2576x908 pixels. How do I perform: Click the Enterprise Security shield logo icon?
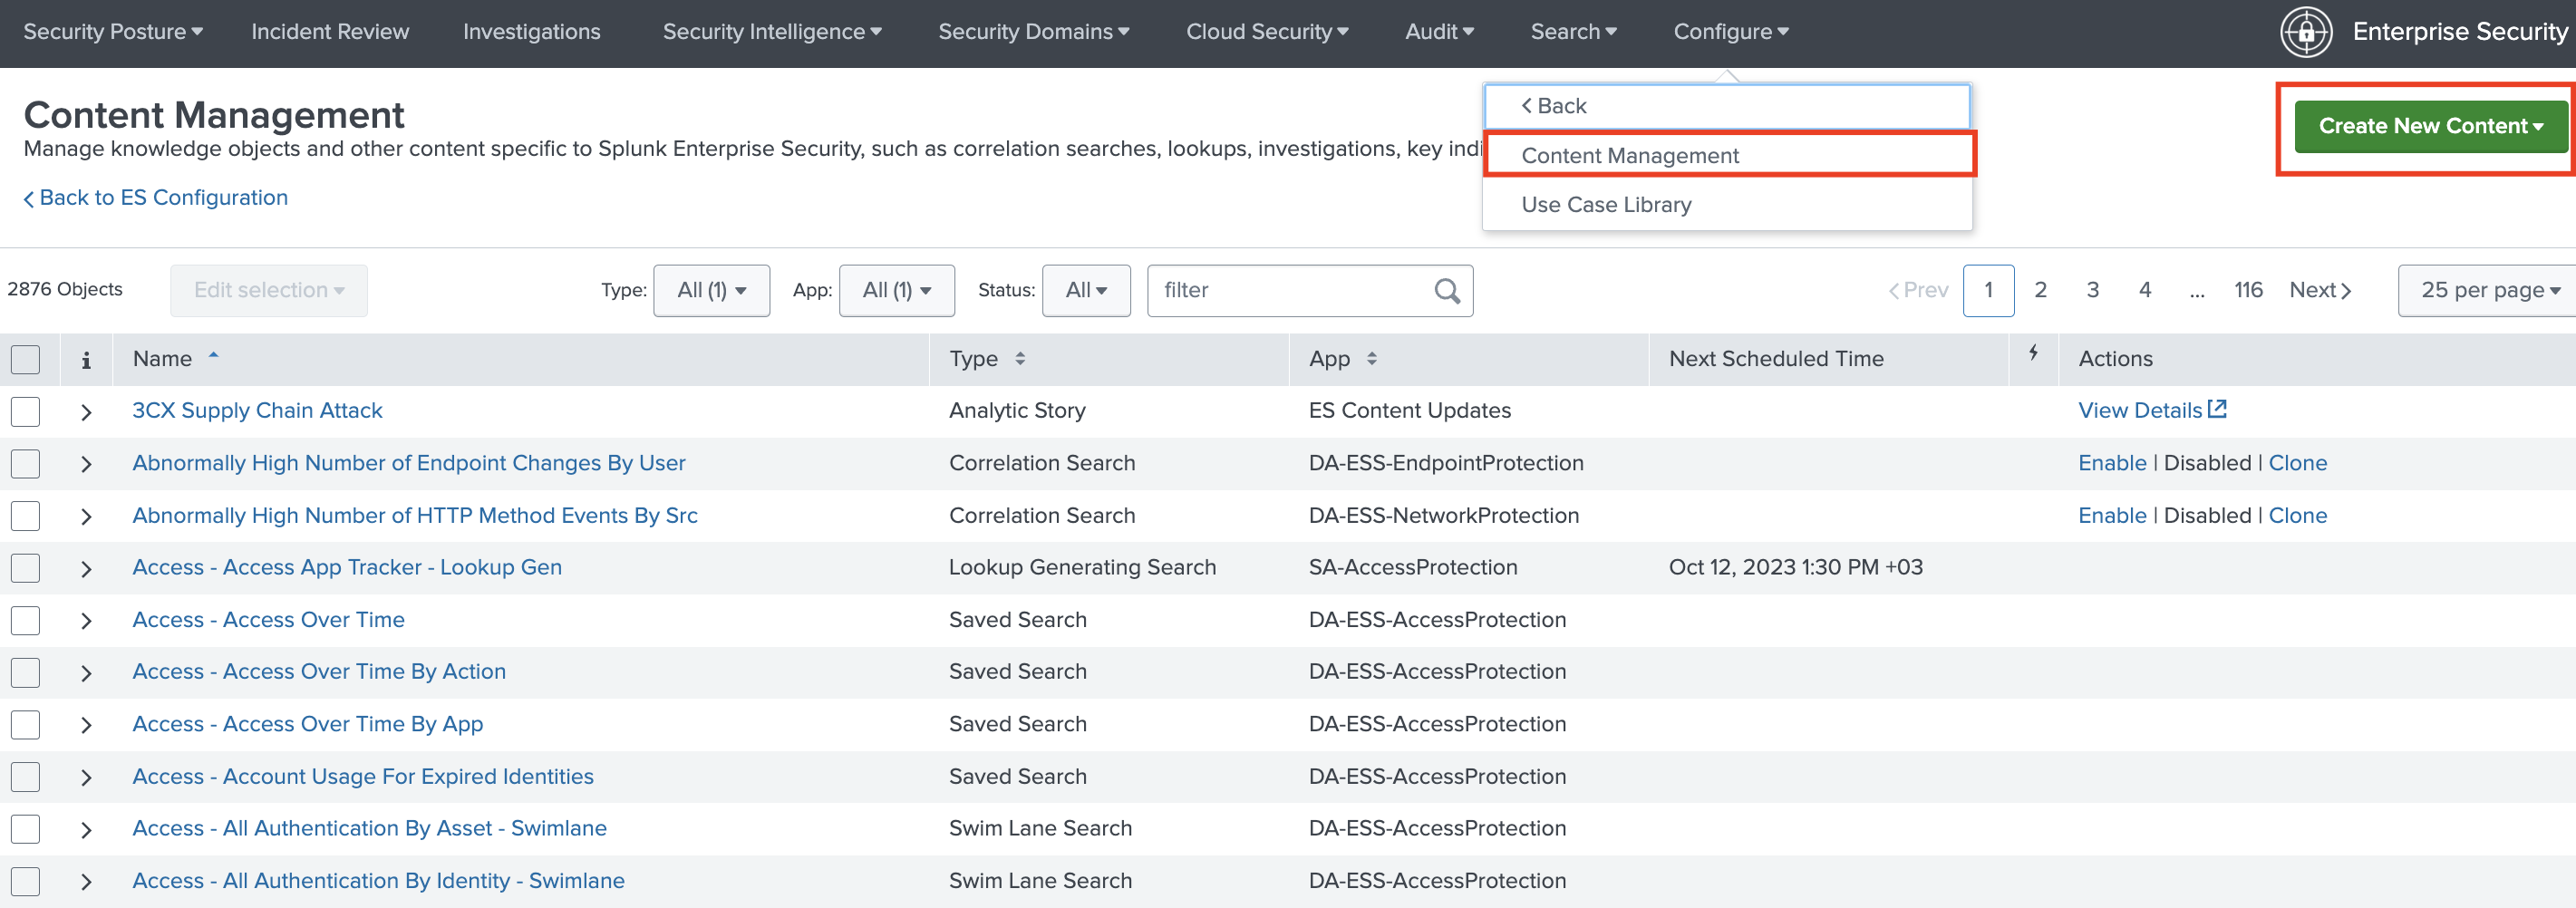[2305, 32]
